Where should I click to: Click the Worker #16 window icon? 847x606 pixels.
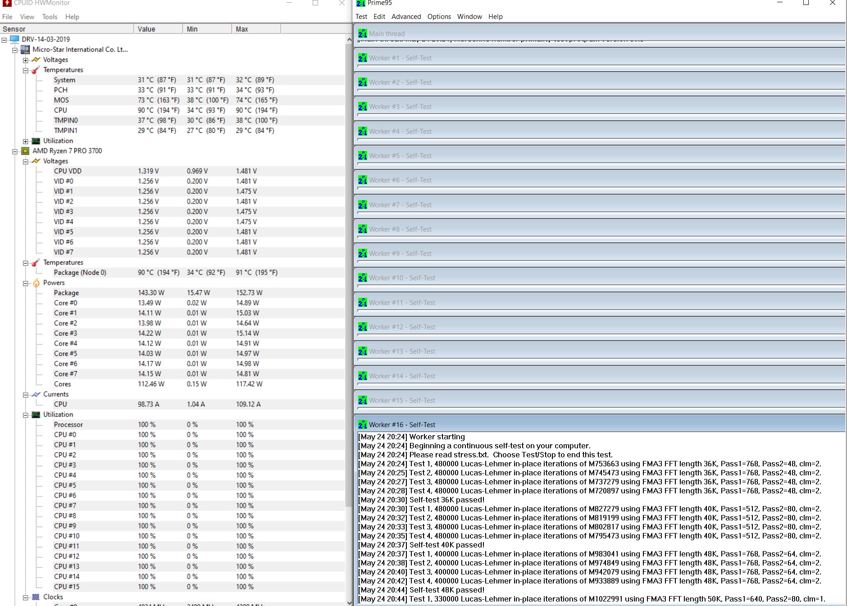click(x=363, y=424)
